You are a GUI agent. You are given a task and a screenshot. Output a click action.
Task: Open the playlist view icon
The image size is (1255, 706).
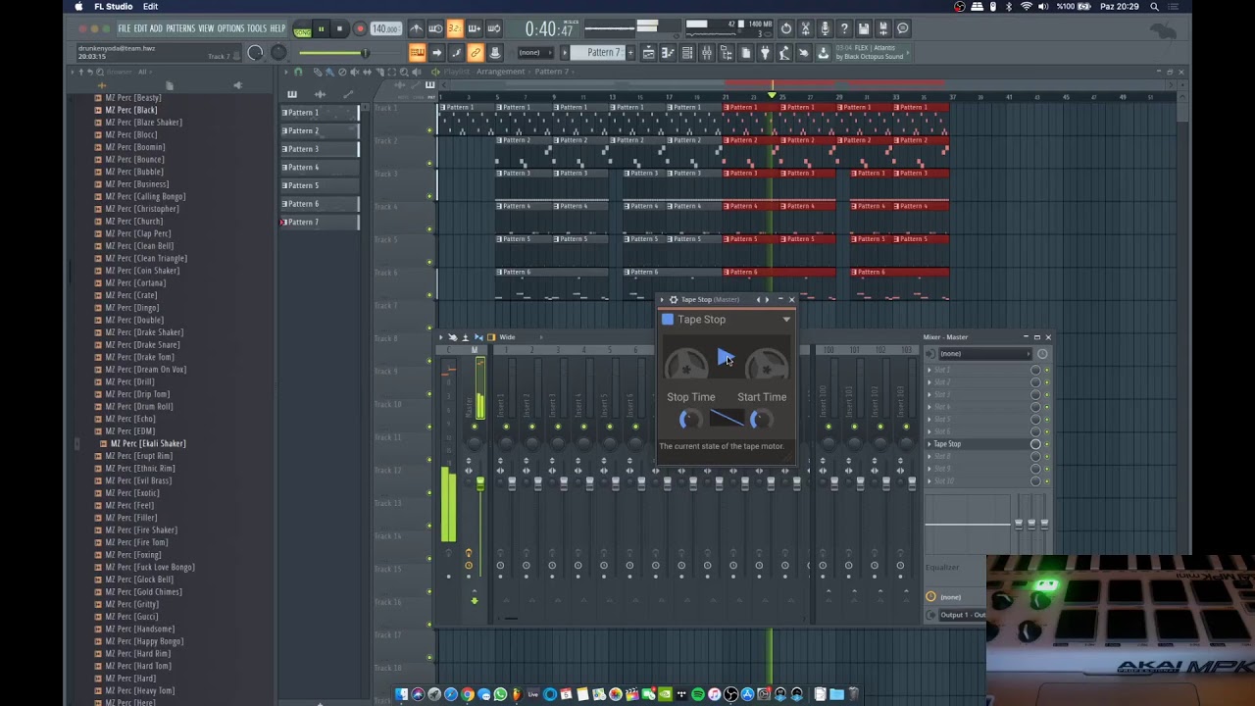point(648,53)
